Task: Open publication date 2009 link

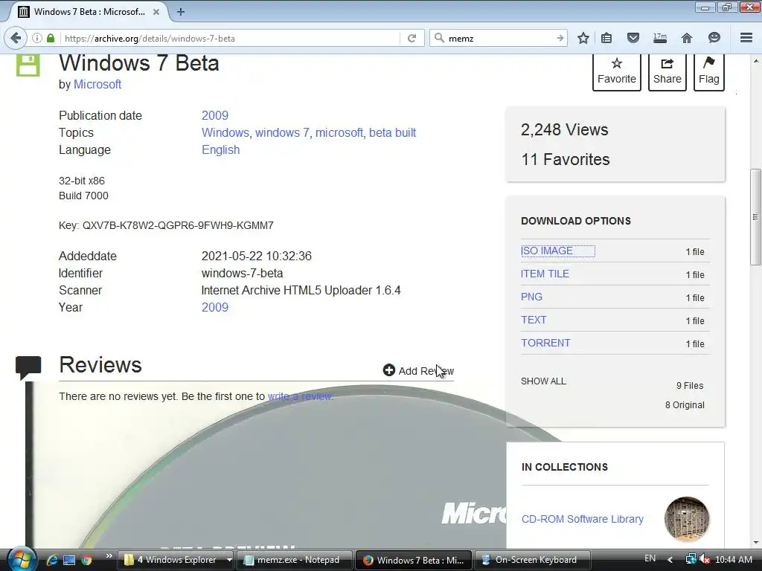Action: point(215,115)
